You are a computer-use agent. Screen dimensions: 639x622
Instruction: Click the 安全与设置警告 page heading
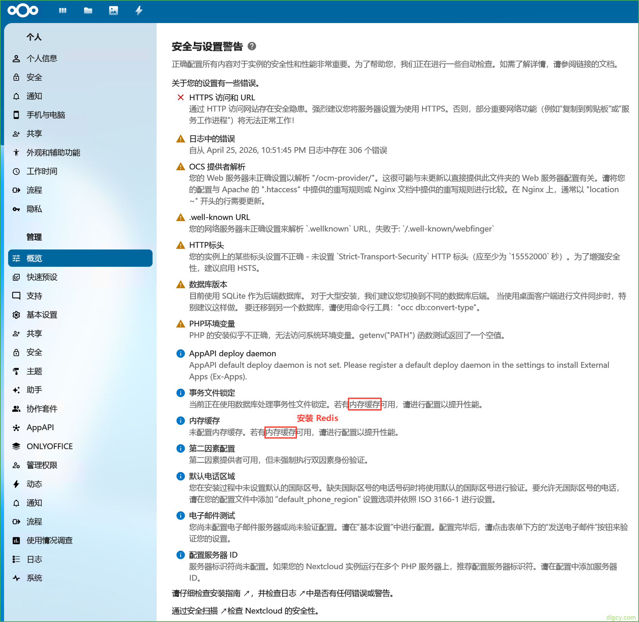coord(207,46)
